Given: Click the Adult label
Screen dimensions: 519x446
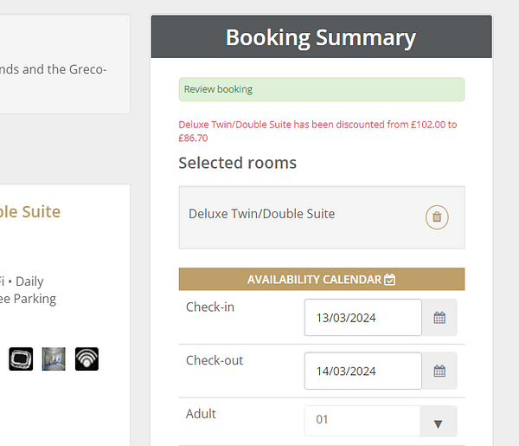Looking at the screenshot, I should (x=202, y=414).
